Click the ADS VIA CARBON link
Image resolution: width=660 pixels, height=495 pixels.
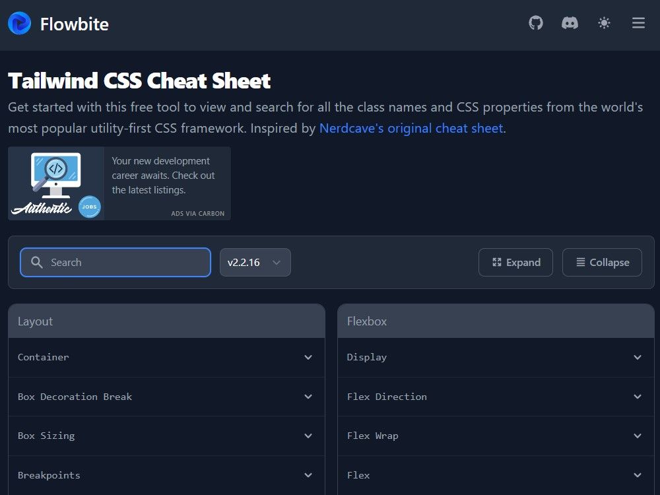pyautogui.click(x=199, y=213)
